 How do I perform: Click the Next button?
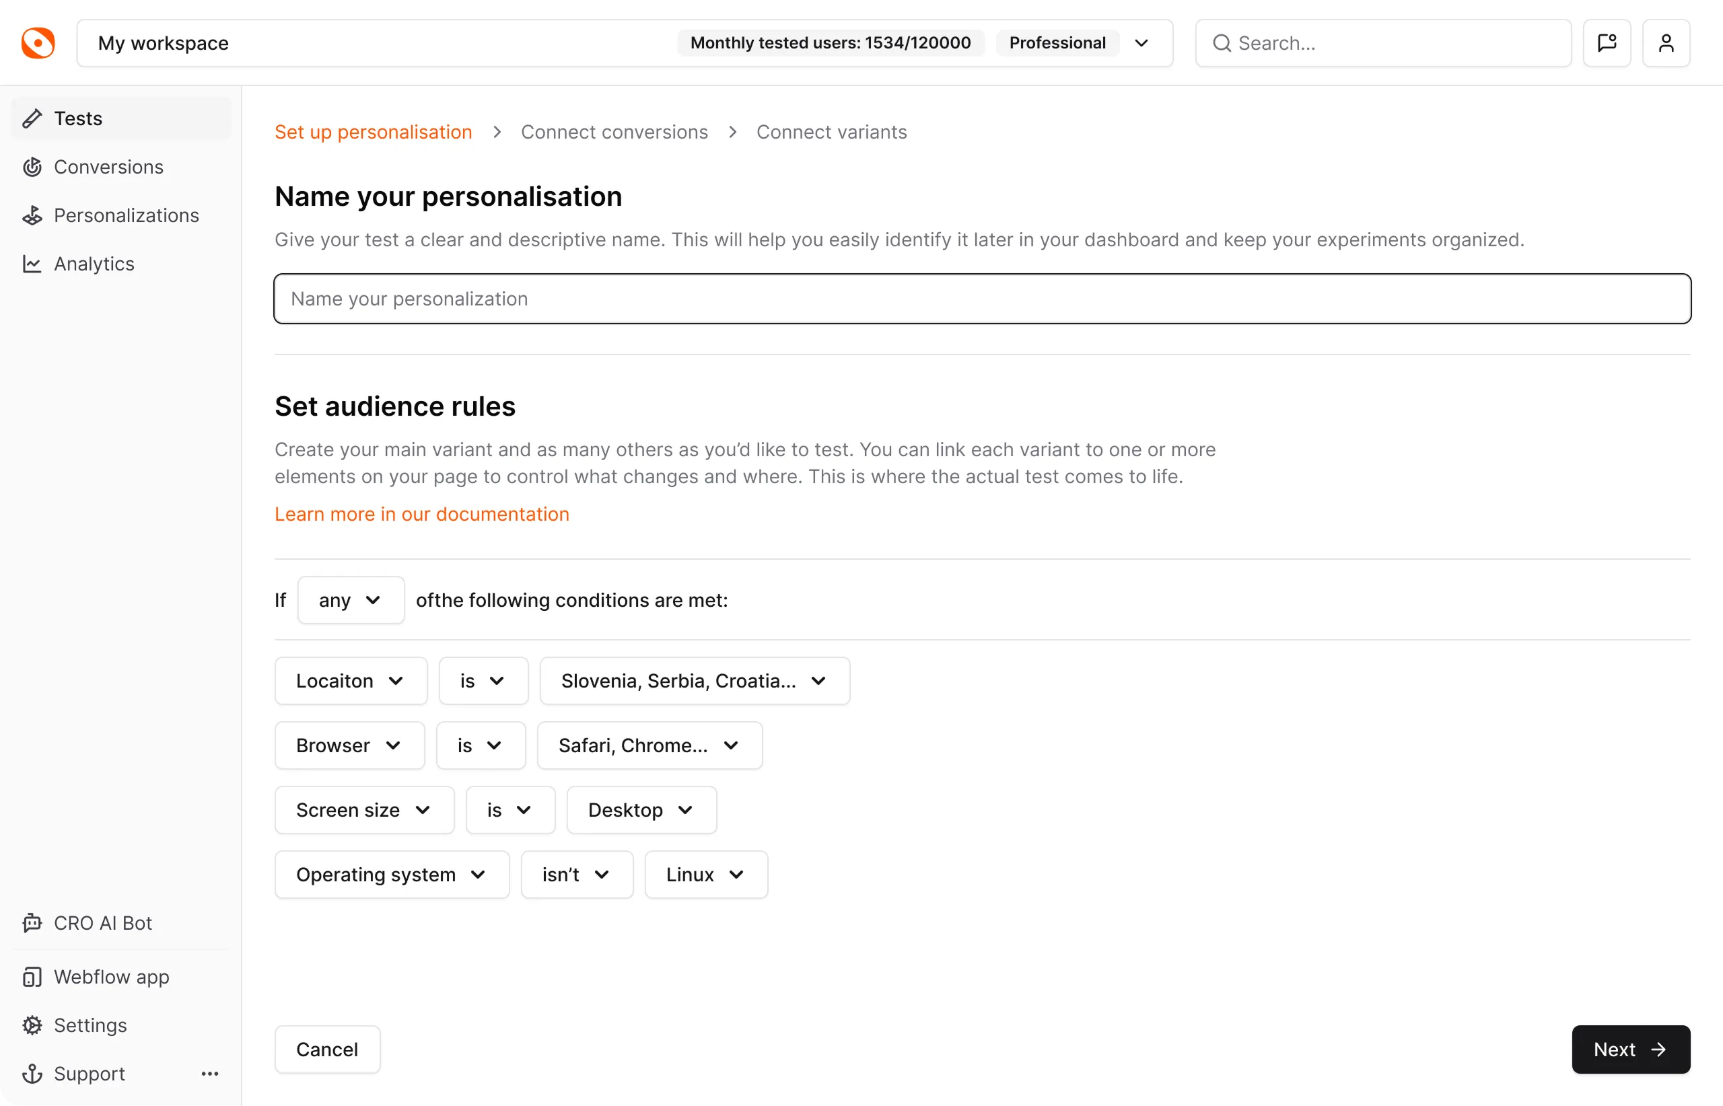pyautogui.click(x=1630, y=1049)
